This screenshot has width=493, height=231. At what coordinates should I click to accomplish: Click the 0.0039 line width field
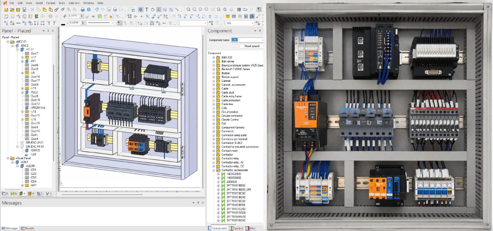click(x=75, y=23)
